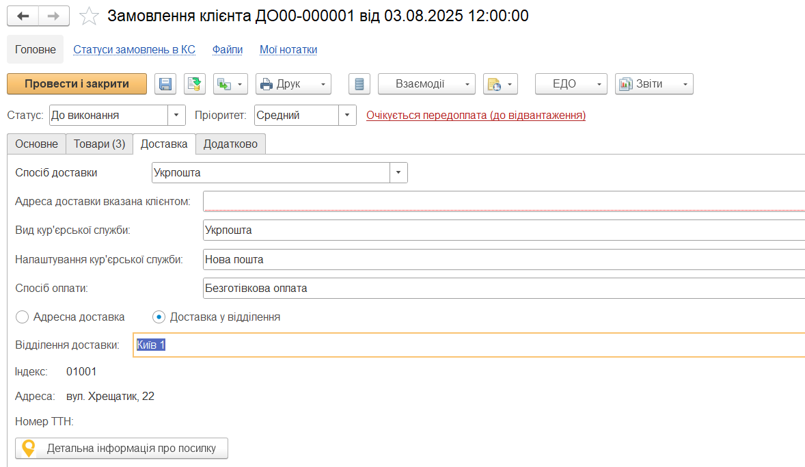Post the document with the green arrow icon

195,83
